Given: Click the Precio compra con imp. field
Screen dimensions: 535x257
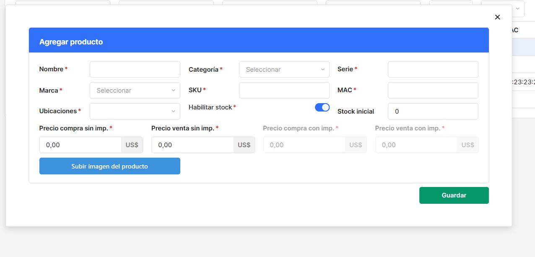Looking at the screenshot, I should pos(304,145).
